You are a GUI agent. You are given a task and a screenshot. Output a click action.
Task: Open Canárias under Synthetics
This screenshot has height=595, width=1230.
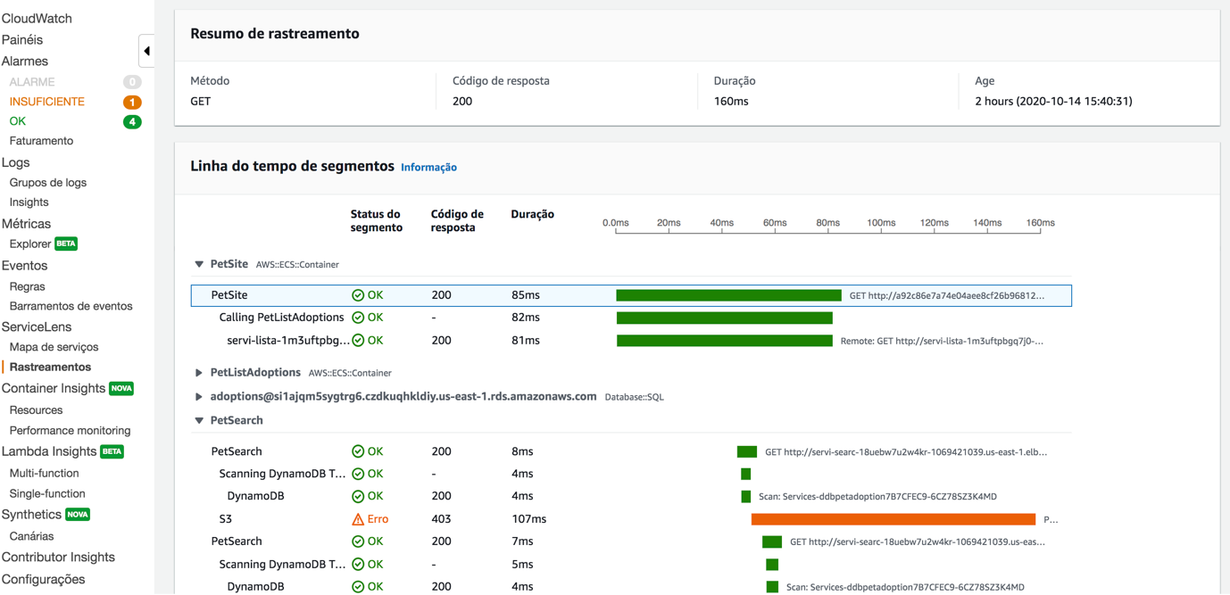click(31, 536)
